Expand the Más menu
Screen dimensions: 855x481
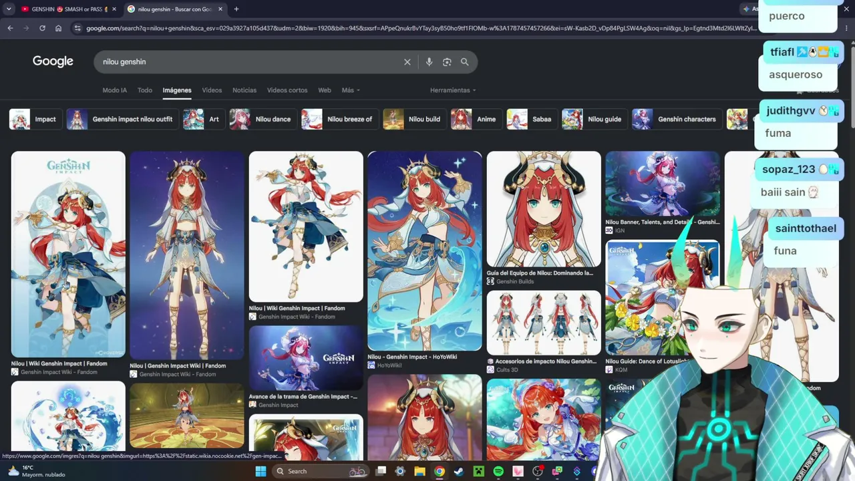[351, 90]
